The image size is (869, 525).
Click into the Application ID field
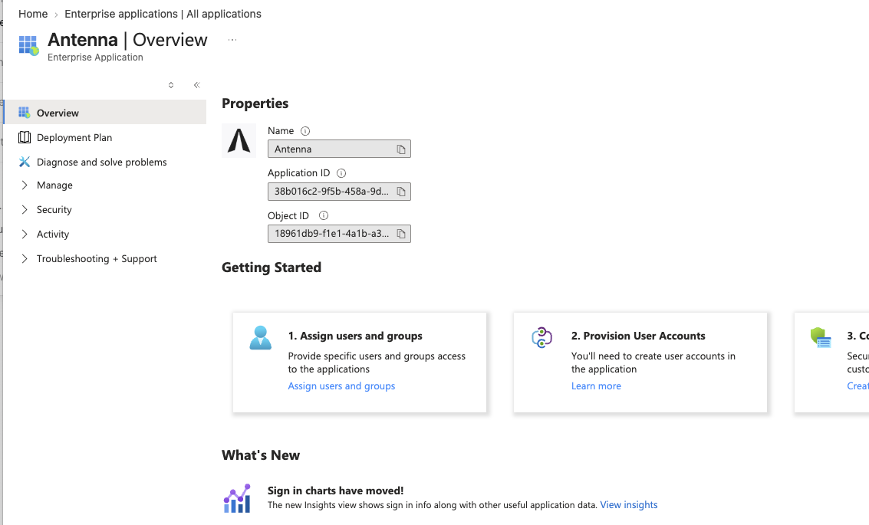(339, 192)
